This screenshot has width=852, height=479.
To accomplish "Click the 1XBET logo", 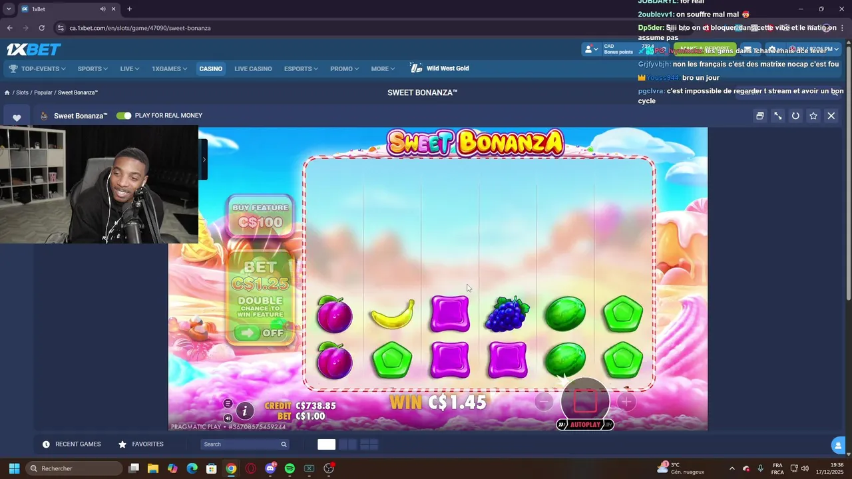I will (33, 49).
